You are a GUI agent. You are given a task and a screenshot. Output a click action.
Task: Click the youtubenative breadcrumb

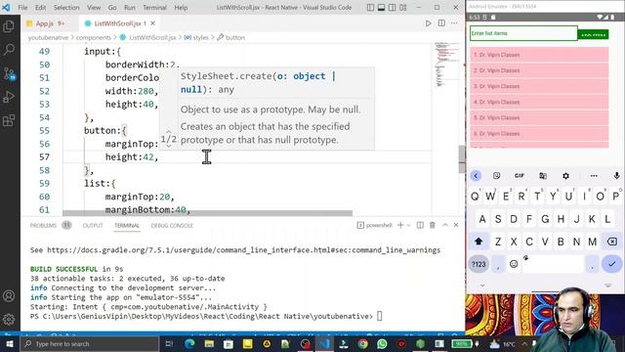[x=48, y=37]
